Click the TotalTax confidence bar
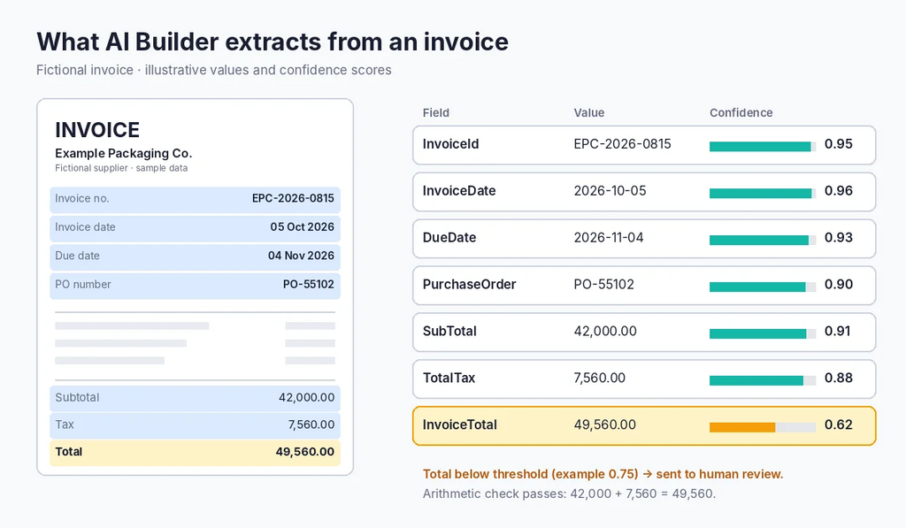 pos(763,380)
